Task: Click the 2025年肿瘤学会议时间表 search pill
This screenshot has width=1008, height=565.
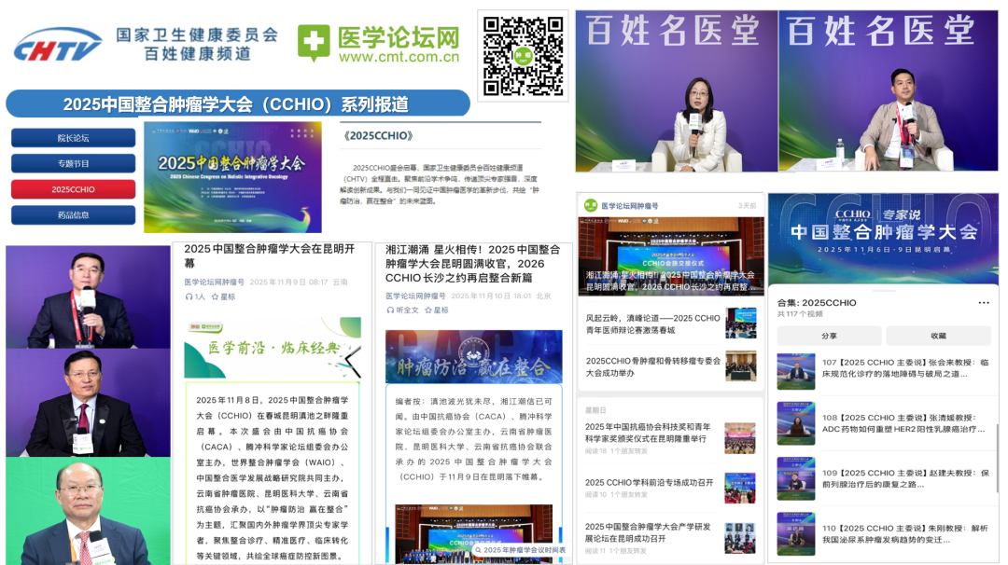Action: point(521,550)
